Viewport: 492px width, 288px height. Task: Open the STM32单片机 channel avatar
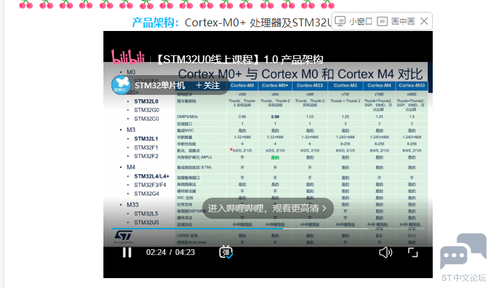[x=121, y=85]
